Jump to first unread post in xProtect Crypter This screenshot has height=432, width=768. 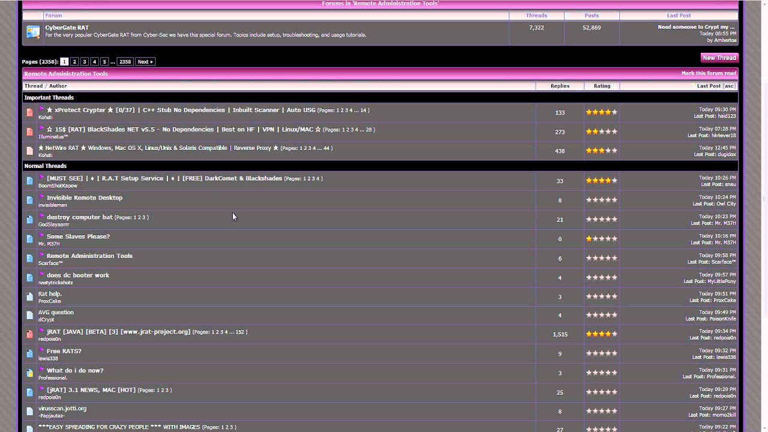click(x=41, y=110)
